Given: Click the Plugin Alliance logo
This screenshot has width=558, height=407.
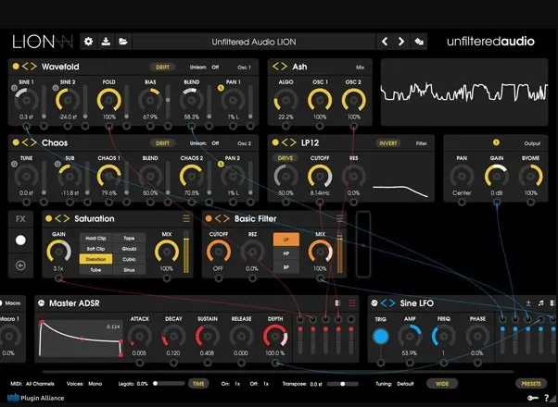Looking at the screenshot, I should tap(35, 398).
